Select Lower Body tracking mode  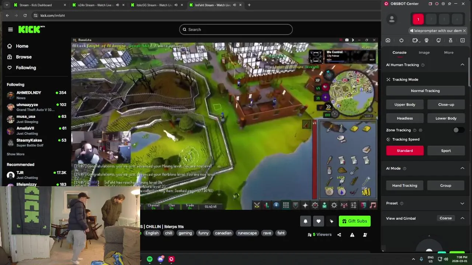pyautogui.click(x=446, y=118)
